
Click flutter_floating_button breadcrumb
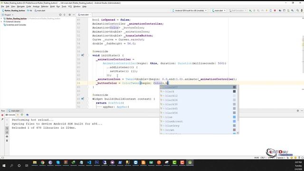[x=14, y=10]
